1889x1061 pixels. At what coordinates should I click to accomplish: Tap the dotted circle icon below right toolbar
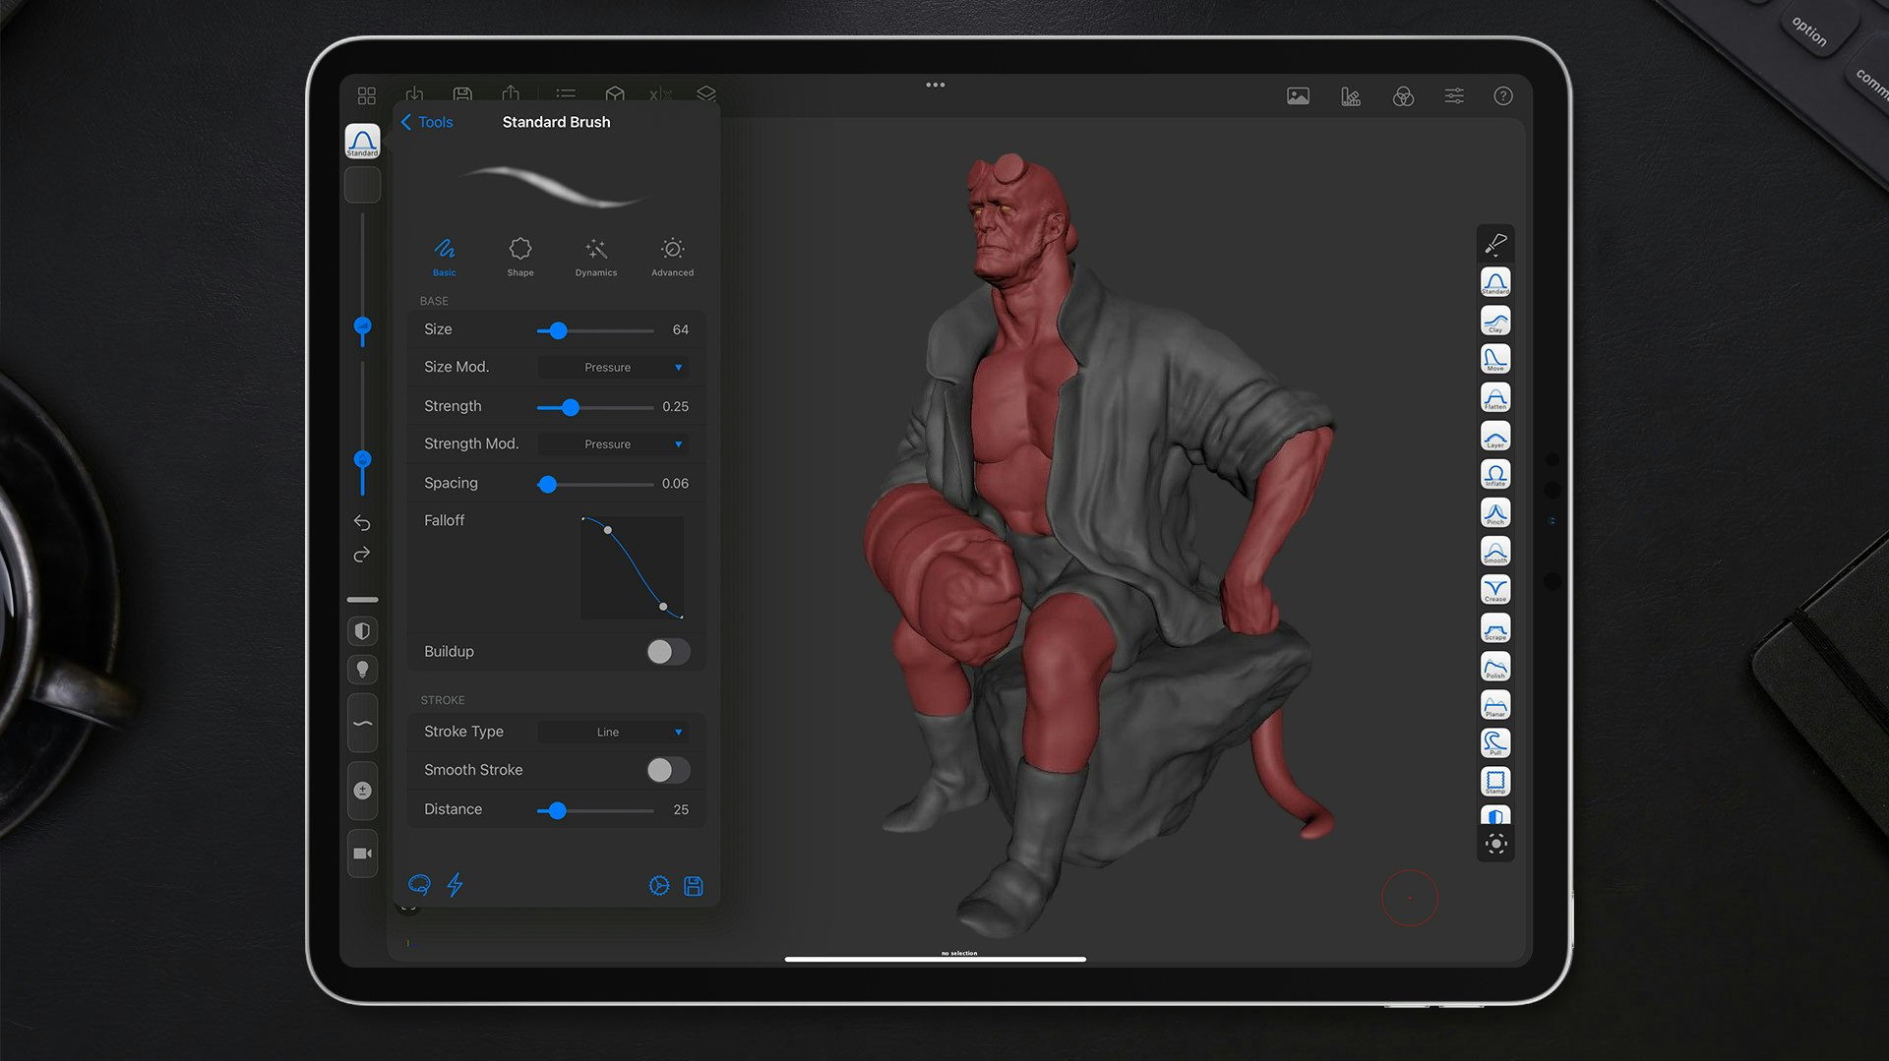pyautogui.click(x=1495, y=844)
